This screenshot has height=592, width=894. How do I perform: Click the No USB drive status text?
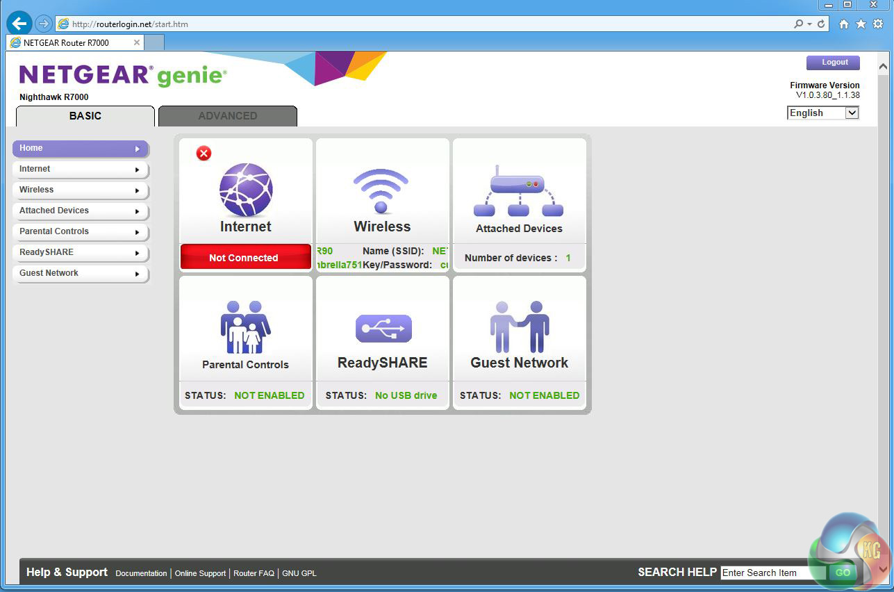[406, 395]
